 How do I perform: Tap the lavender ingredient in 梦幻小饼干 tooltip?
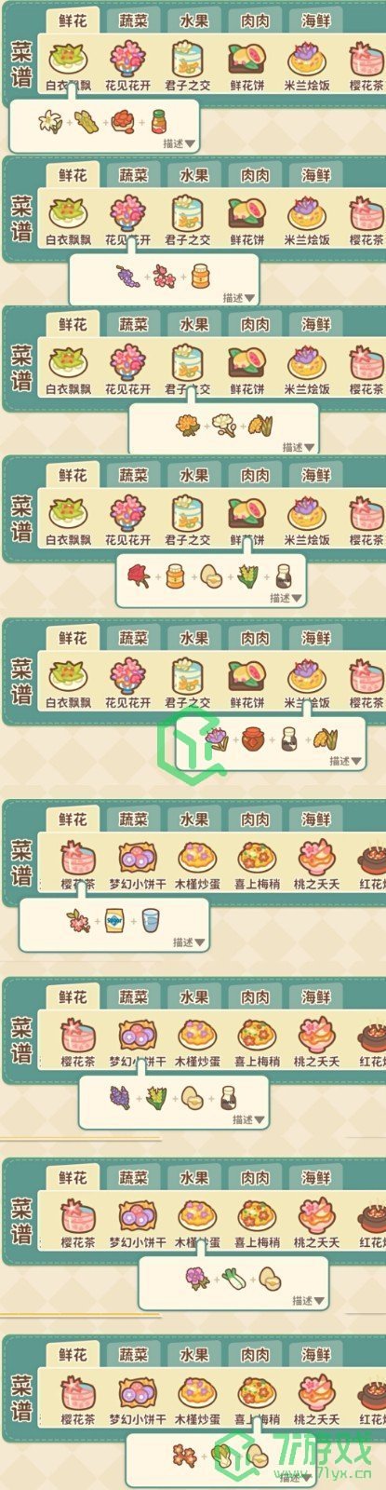click(x=119, y=1098)
